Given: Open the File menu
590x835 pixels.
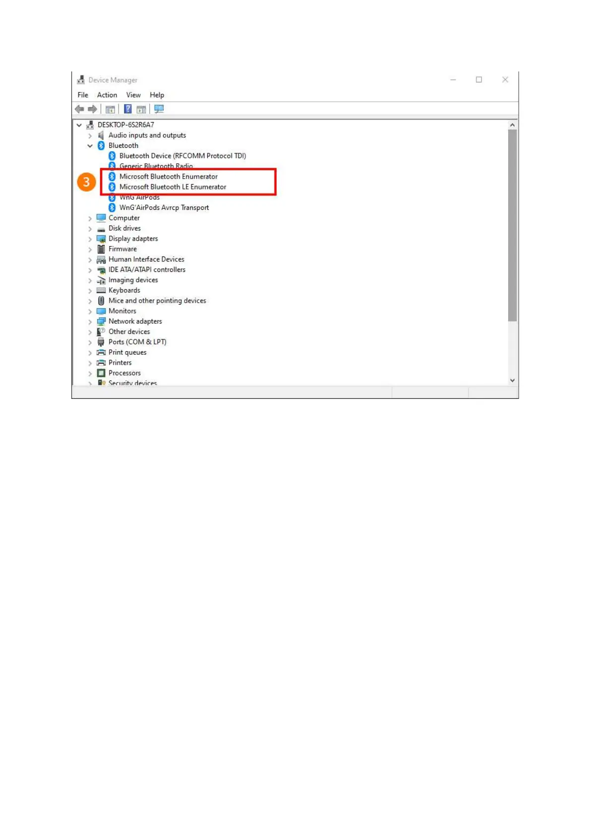Looking at the screenshot, I should (83, 95).
